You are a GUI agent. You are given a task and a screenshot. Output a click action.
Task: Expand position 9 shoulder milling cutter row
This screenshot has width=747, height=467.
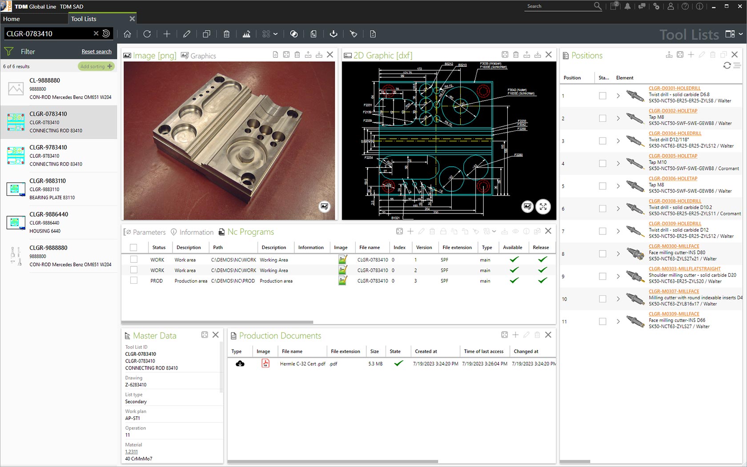(x=618, y=276)
